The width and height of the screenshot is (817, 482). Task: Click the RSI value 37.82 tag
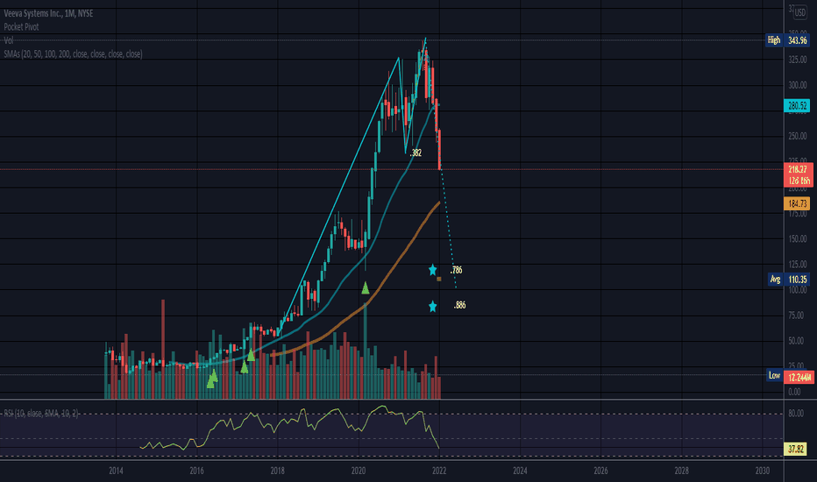[796, 450]
